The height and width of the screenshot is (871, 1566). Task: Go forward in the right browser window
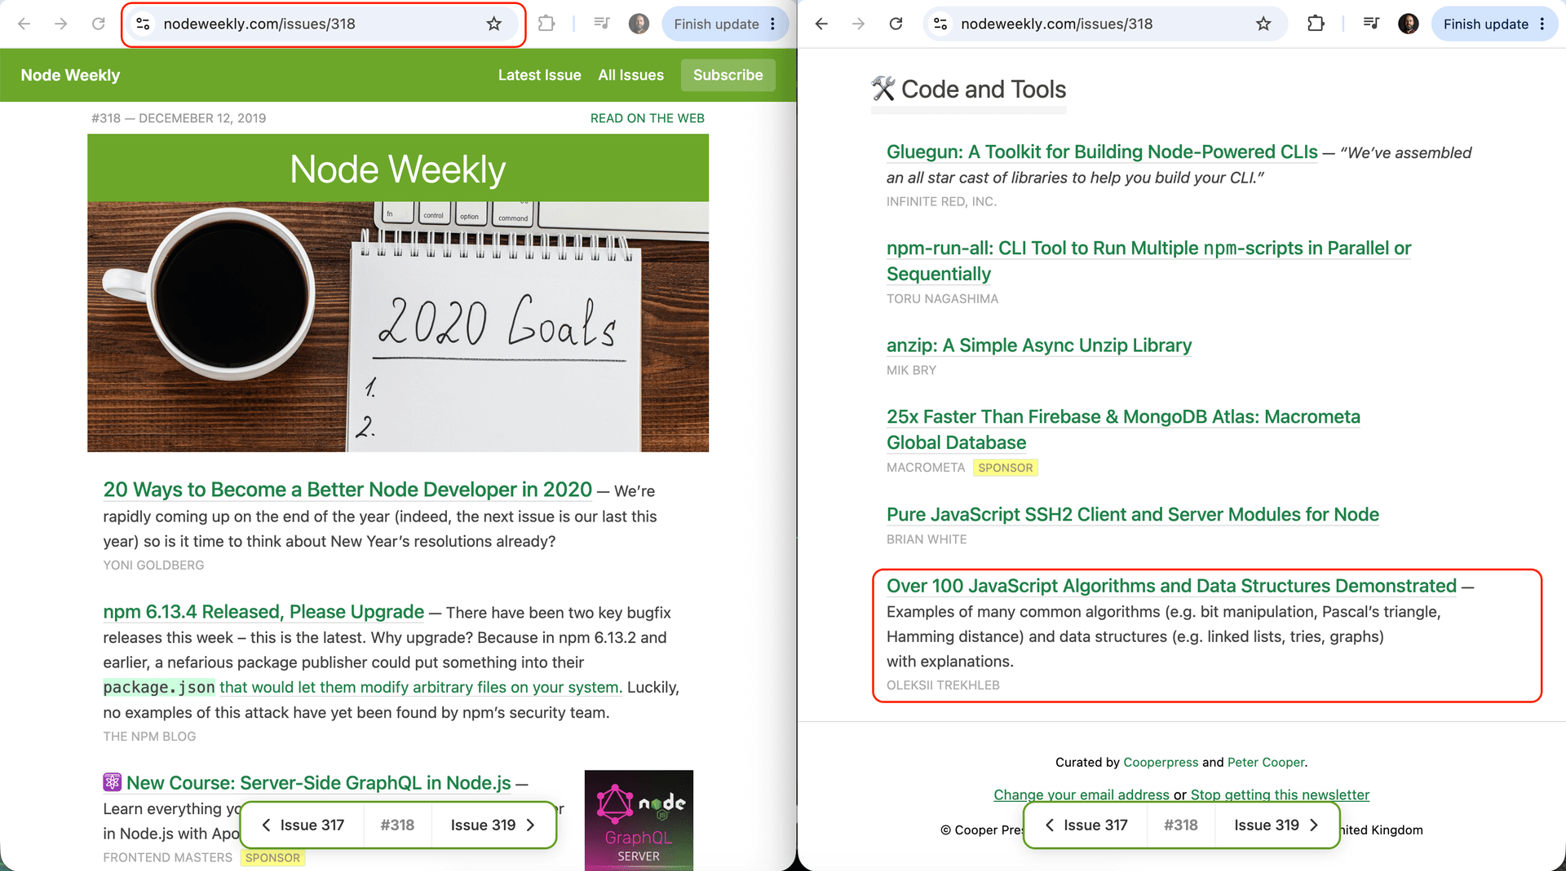click(x=858, y=24)
